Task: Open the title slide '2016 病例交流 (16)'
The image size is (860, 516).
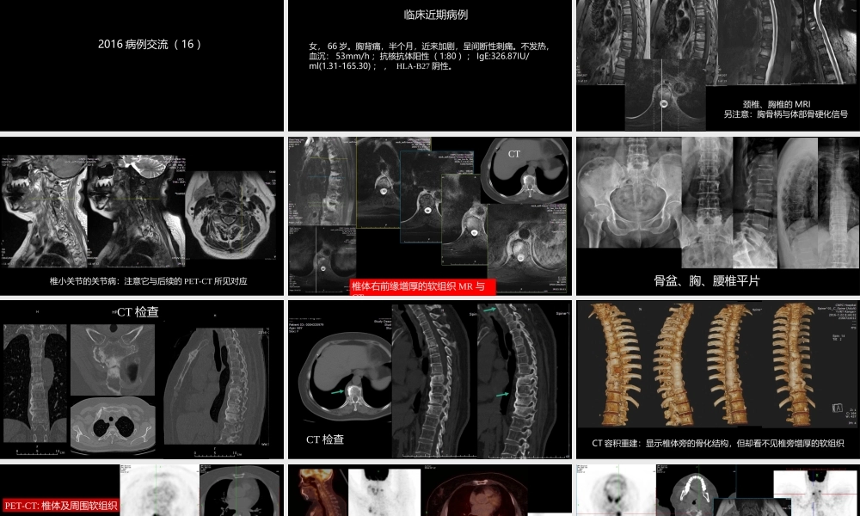Action: click(x=142, y=65)
